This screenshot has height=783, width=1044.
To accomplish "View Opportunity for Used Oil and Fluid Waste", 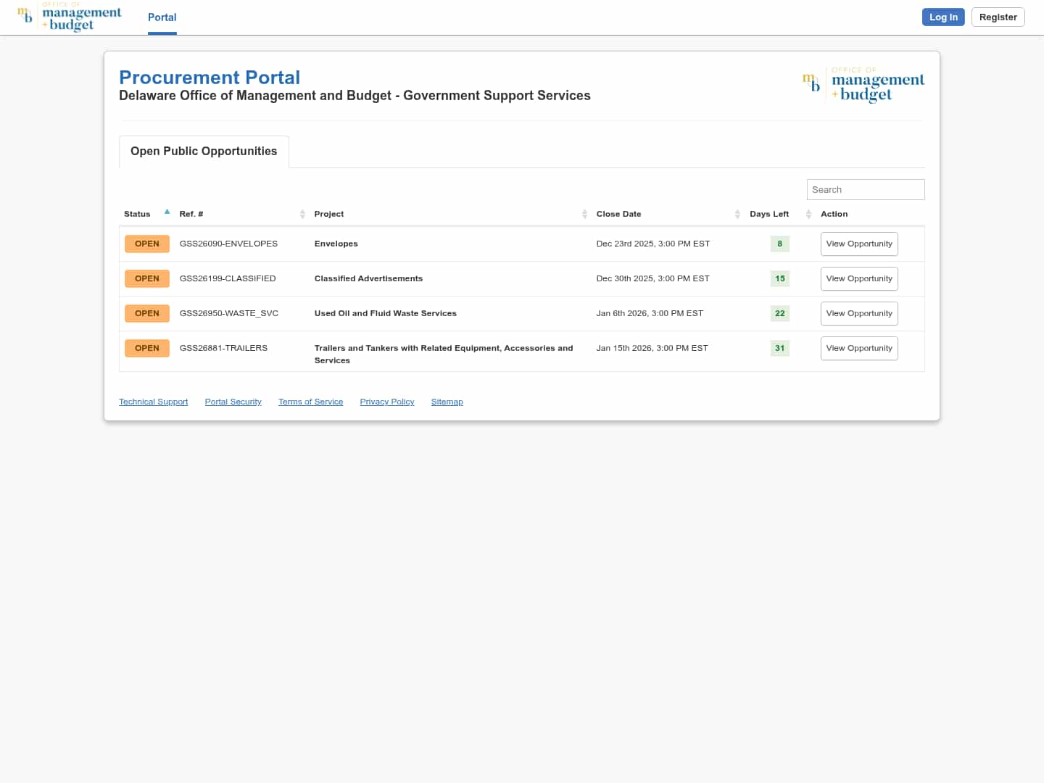I will click(859, 313).
